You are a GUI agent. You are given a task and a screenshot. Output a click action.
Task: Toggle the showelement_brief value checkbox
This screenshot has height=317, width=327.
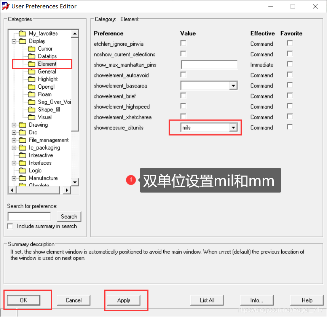[x=183, y=96]
